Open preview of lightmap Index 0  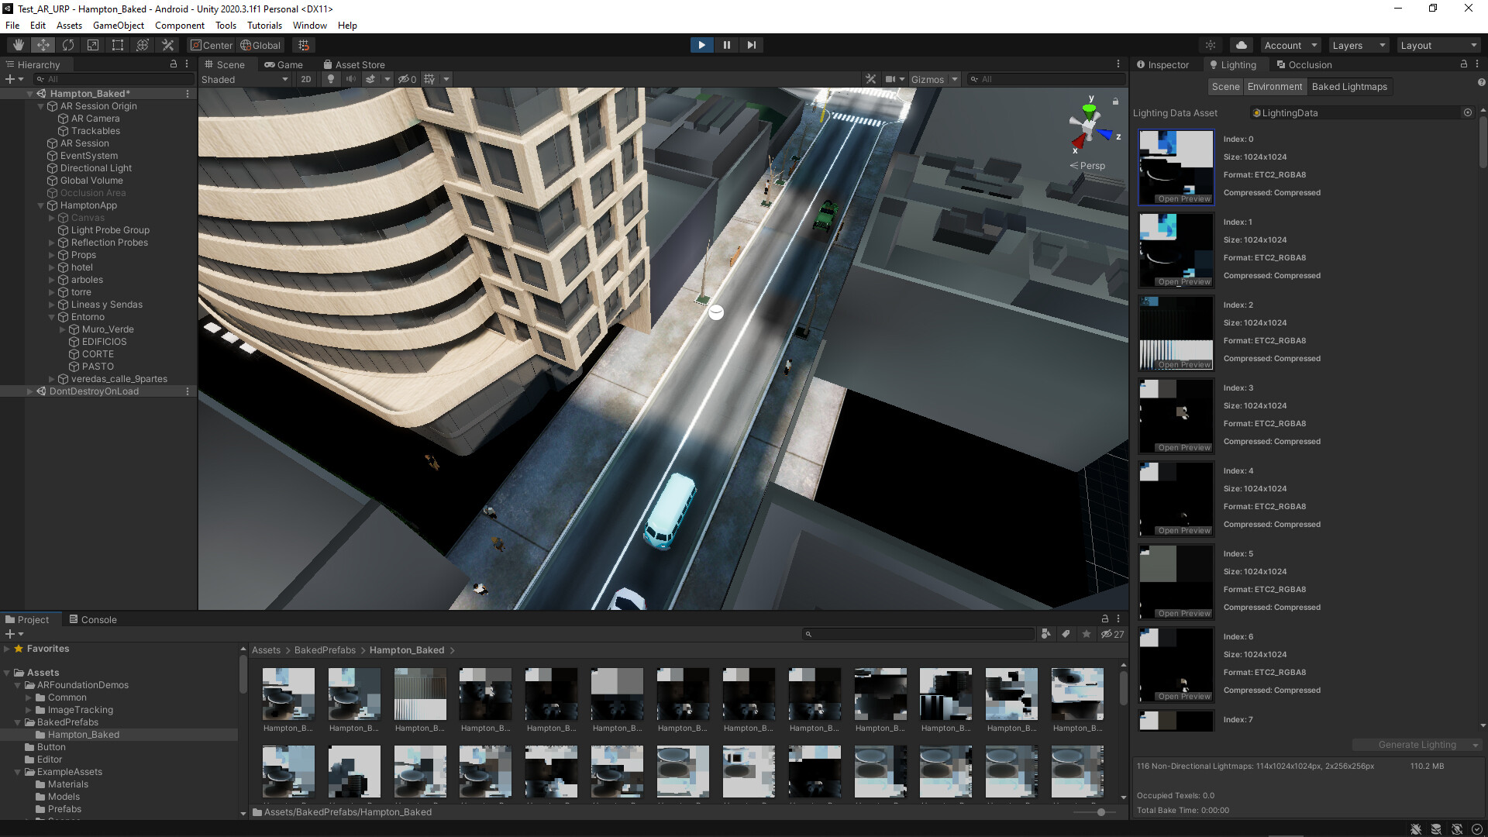click(1183, 199)
